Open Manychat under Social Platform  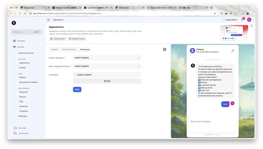click(x=23, y=92)
